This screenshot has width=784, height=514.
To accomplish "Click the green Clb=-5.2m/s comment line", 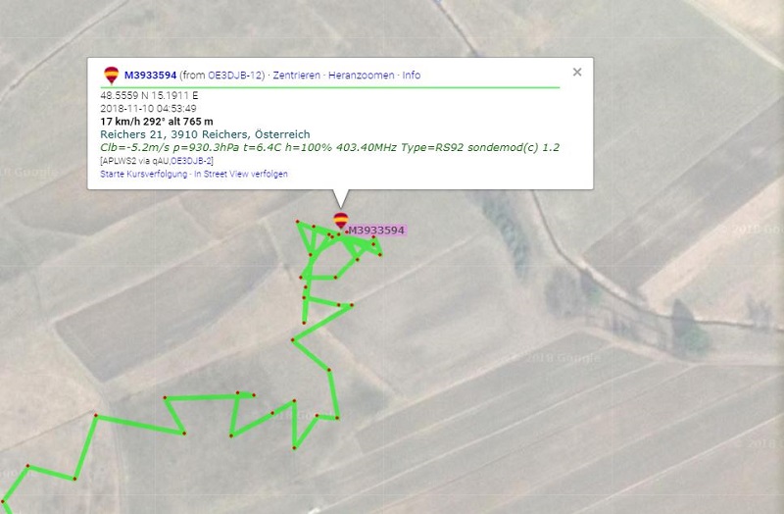I will tap(329, 147).
